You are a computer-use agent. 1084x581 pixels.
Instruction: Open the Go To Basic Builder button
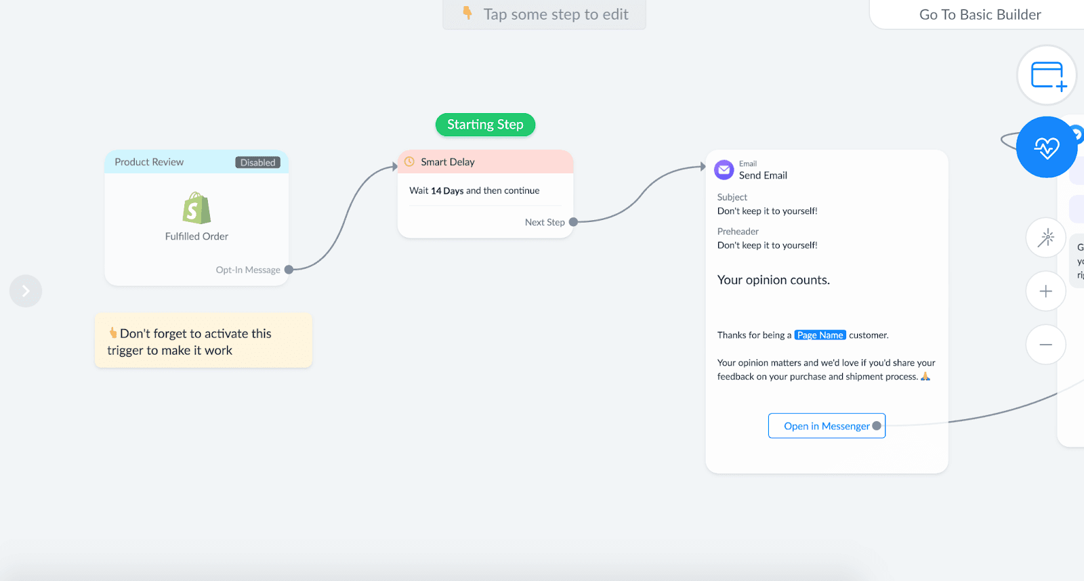980,14
